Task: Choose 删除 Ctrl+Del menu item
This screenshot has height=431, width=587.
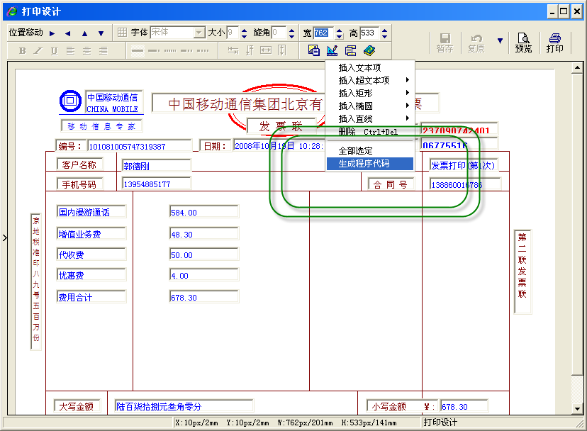Action: click(370, 132)
